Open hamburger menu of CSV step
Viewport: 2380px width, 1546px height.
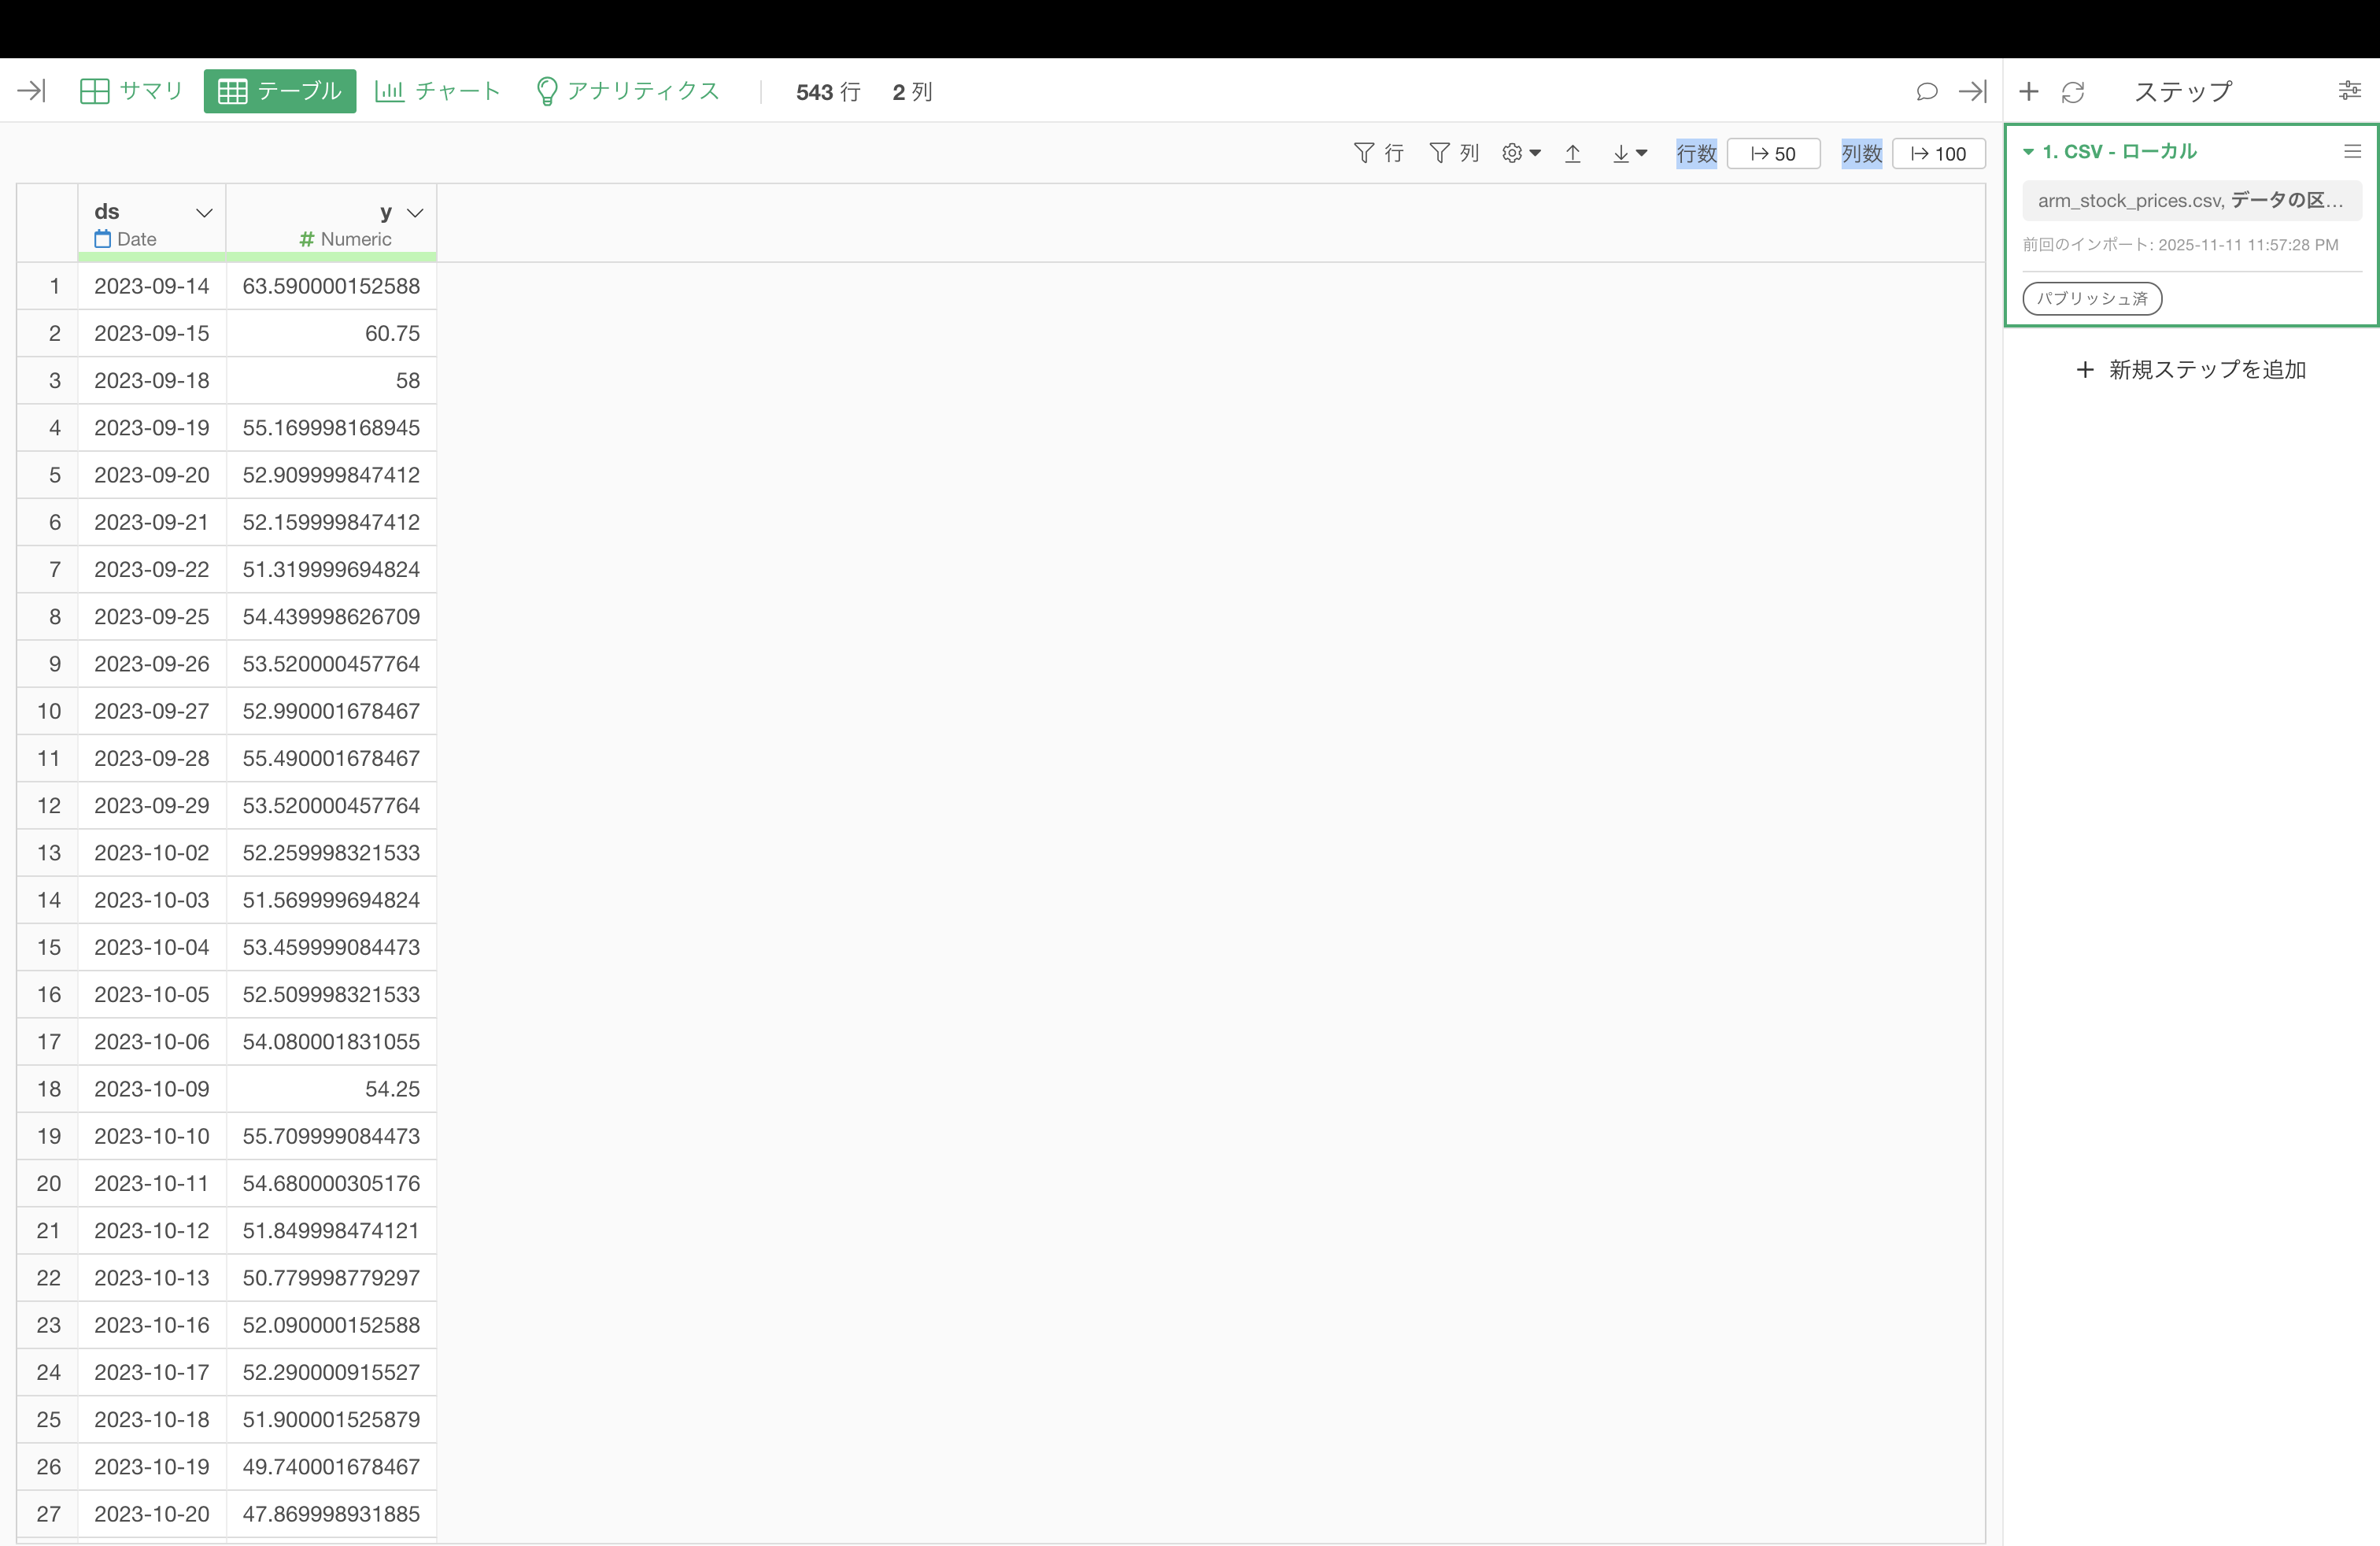click(x=2352, y=151)
